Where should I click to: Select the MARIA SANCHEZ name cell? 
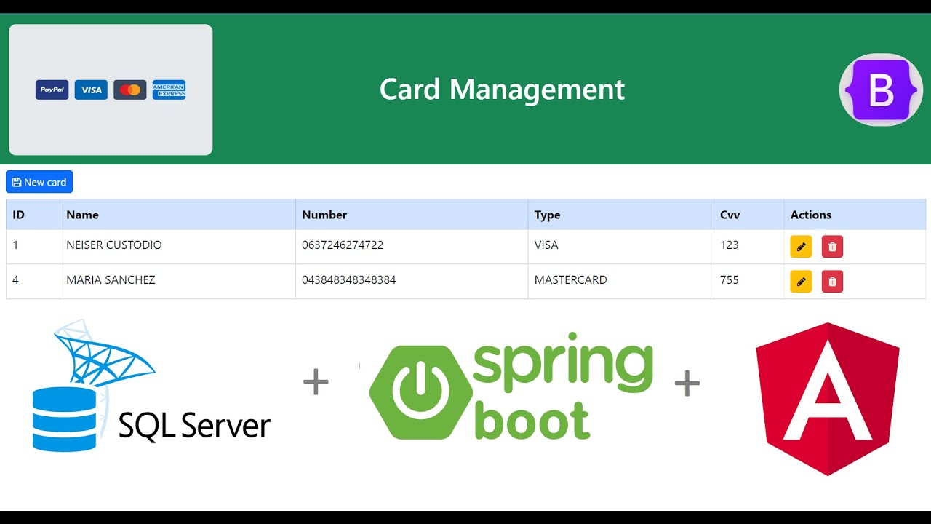(x=177, y=282)
